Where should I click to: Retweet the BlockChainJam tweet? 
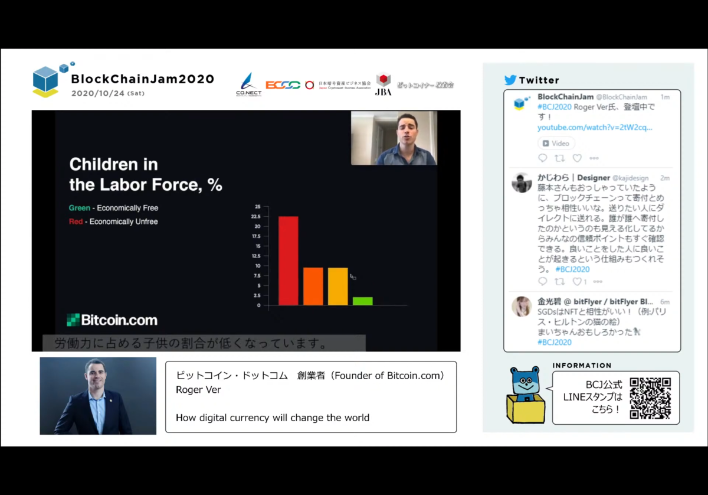tap(560, 158)
